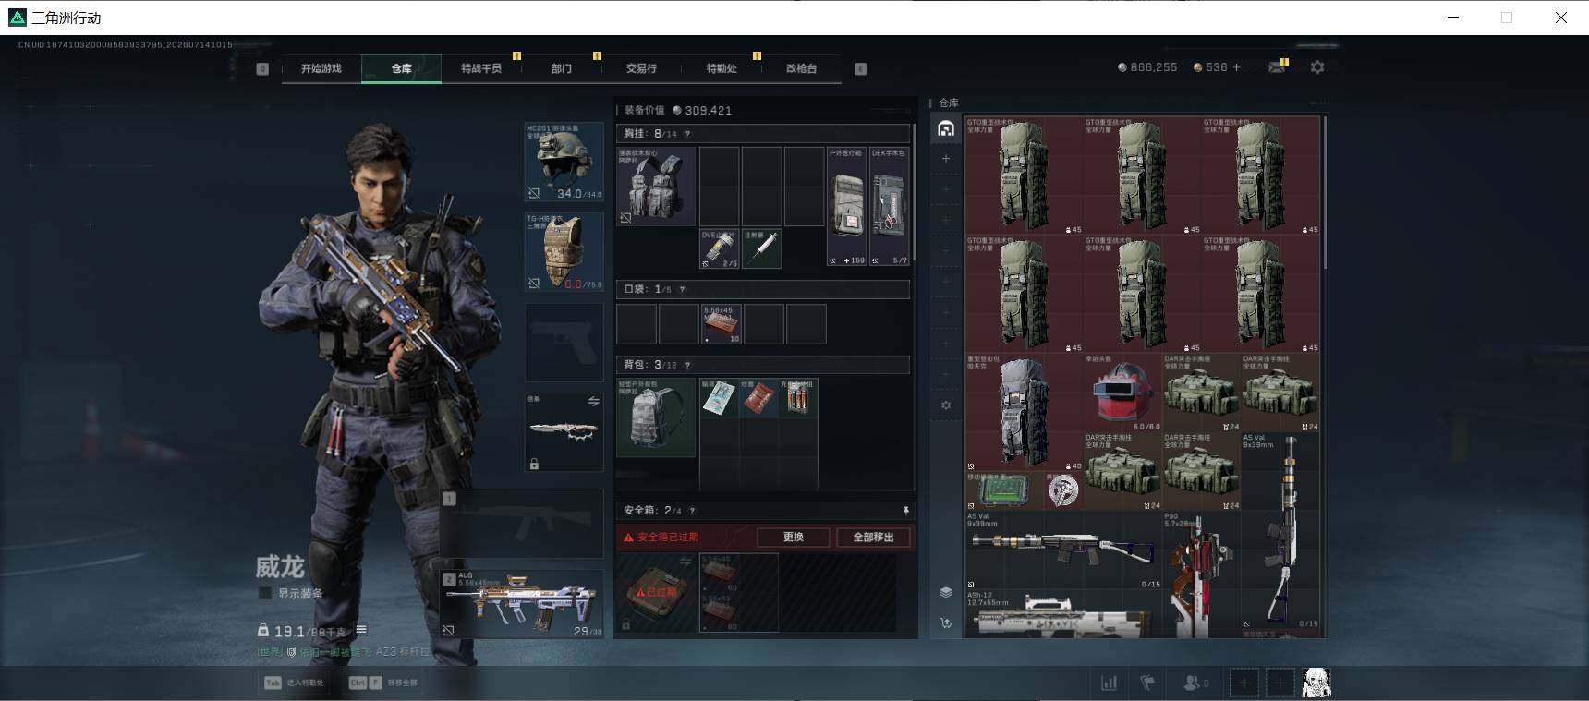Select the empty pistol slot
Viewport: 1589px width, 701px height.
click(x=564, y=342)
